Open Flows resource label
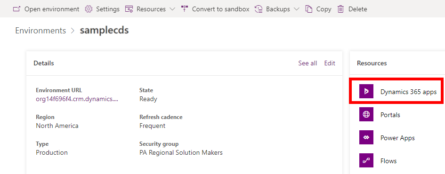The image size is (445, 174). coord(388,161)
